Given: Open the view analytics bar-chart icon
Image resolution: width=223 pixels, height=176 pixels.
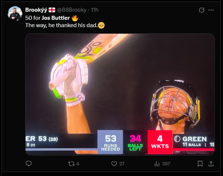Looking at the screenshot, I should point(156,164).
